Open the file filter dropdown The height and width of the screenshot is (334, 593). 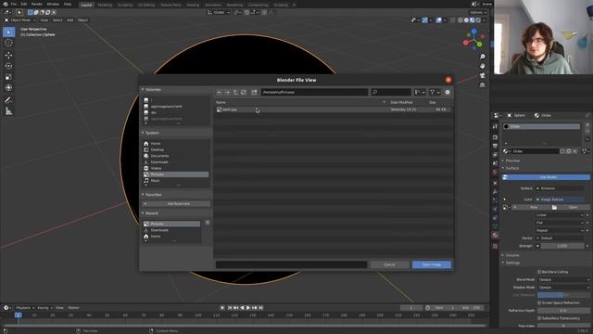point(435,93)
